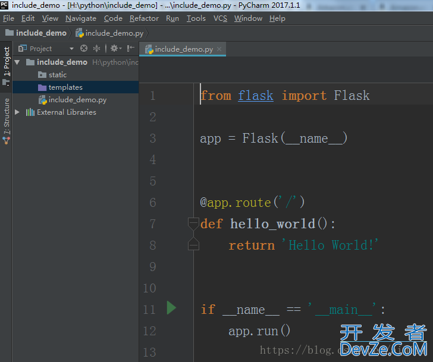
Task: Click the External Libraries bars icon
Action: (30, 112)
